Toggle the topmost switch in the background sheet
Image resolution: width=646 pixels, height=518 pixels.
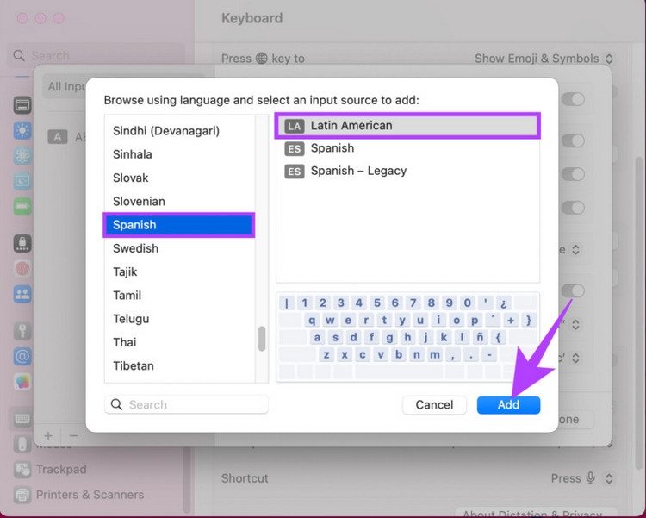(573, 99)
